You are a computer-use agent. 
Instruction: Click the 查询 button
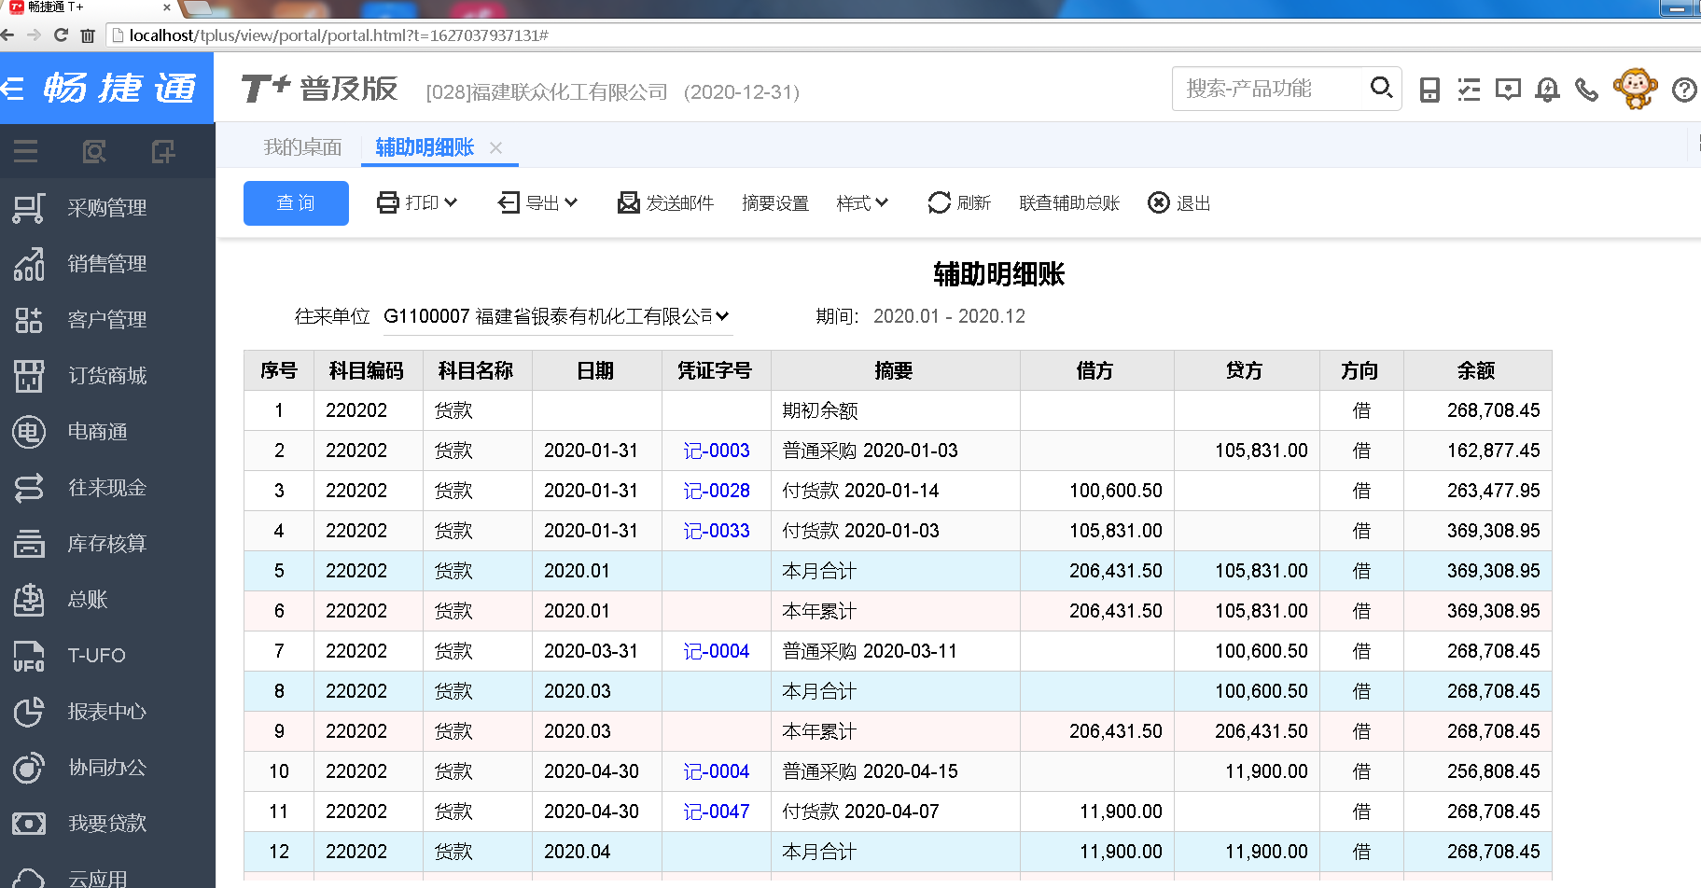coord(296,203)
